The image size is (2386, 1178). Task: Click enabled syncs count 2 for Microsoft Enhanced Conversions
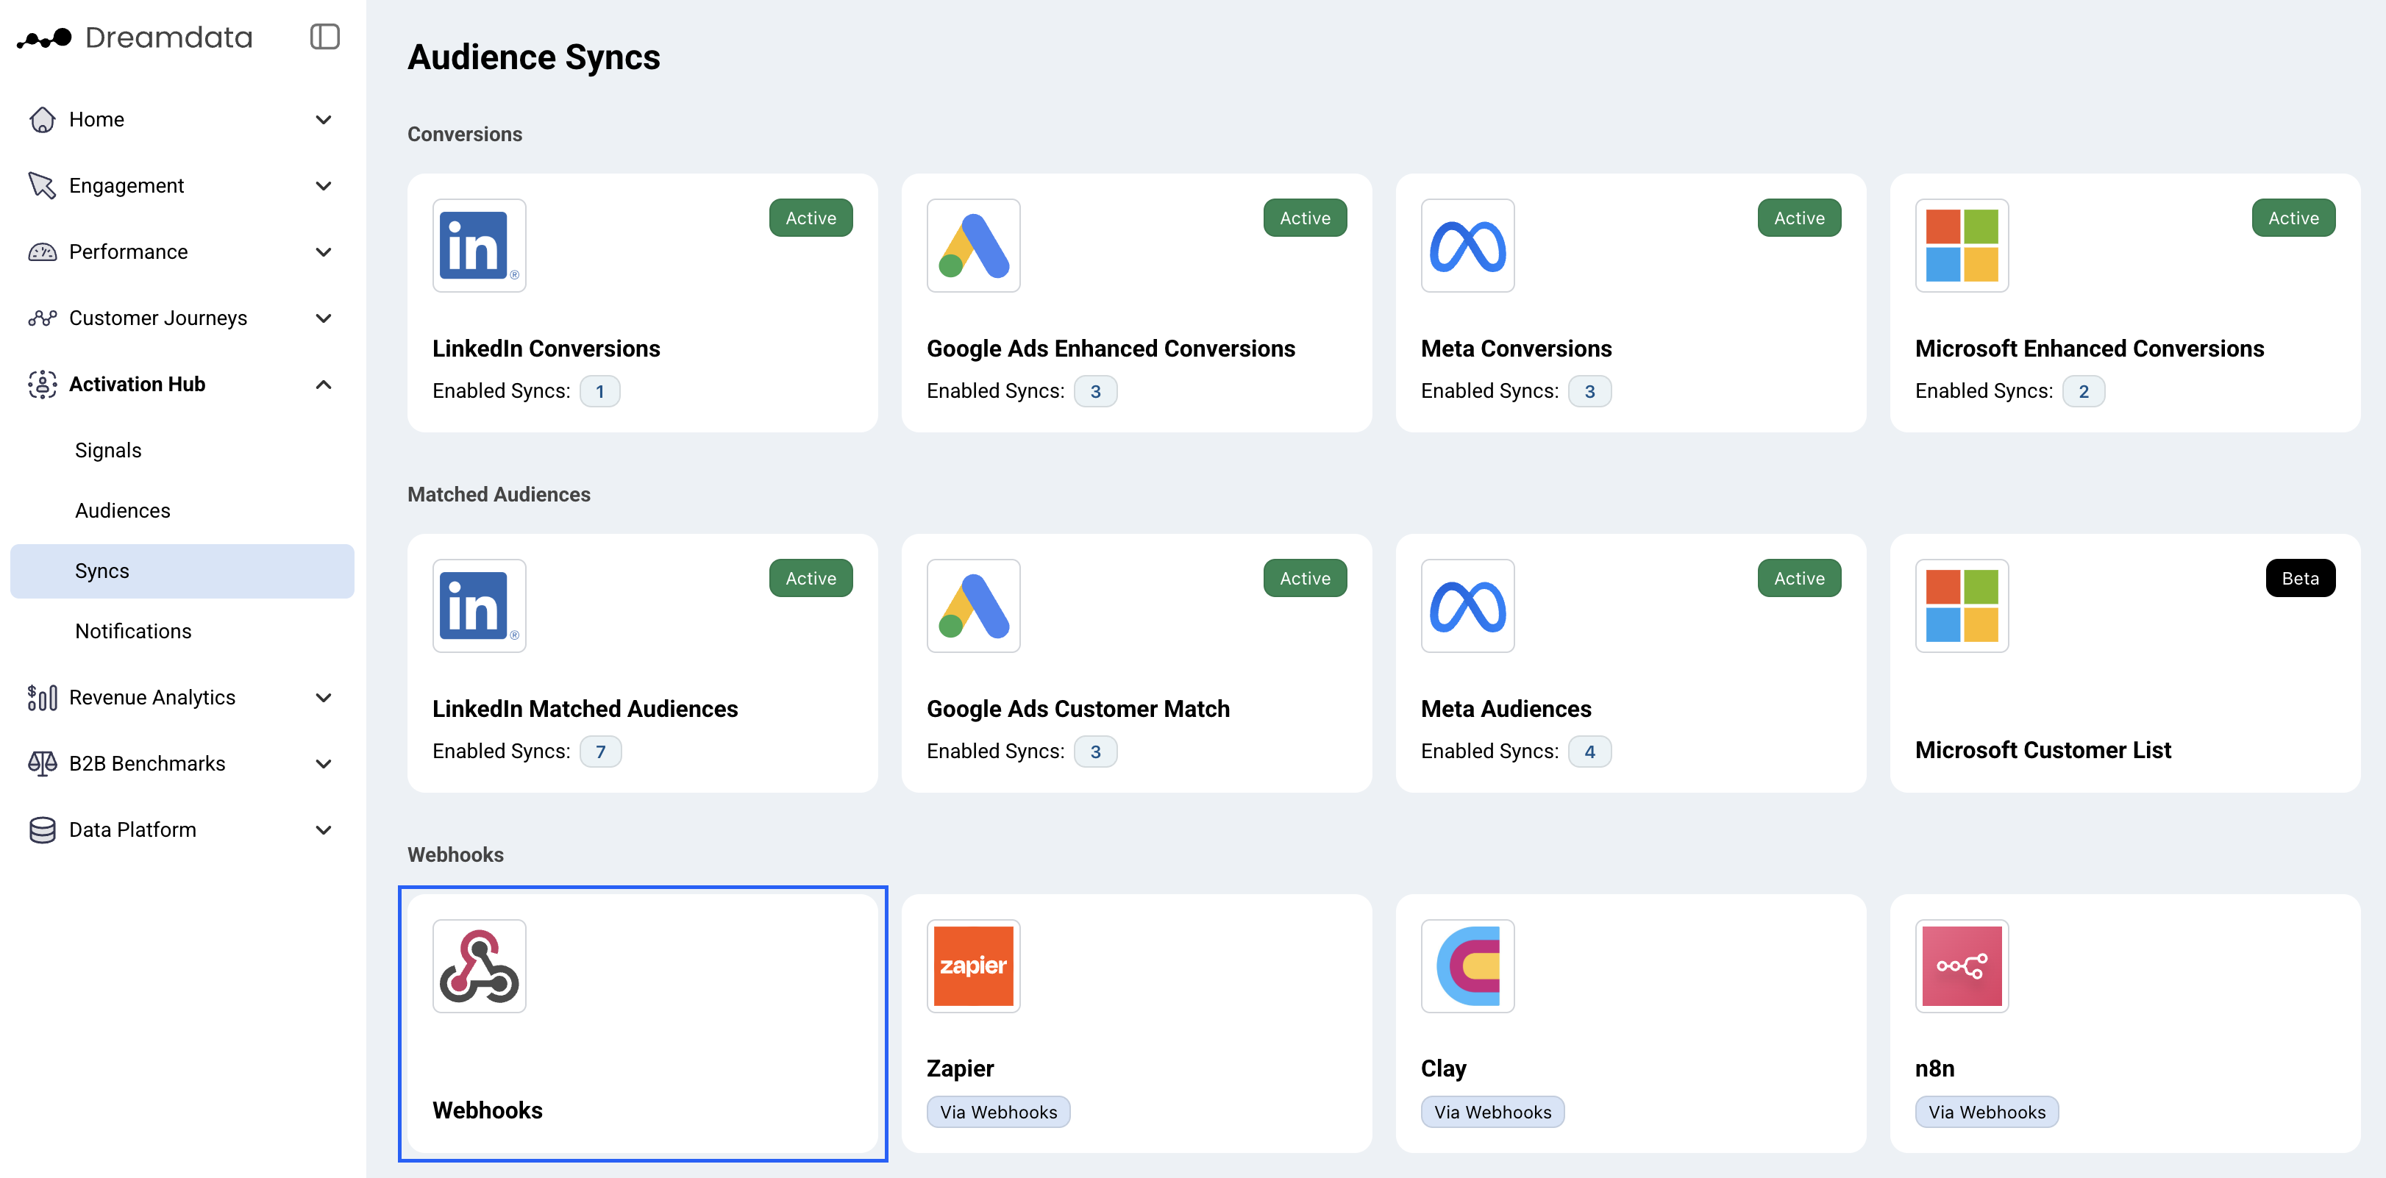click(x=2083, y=390)
